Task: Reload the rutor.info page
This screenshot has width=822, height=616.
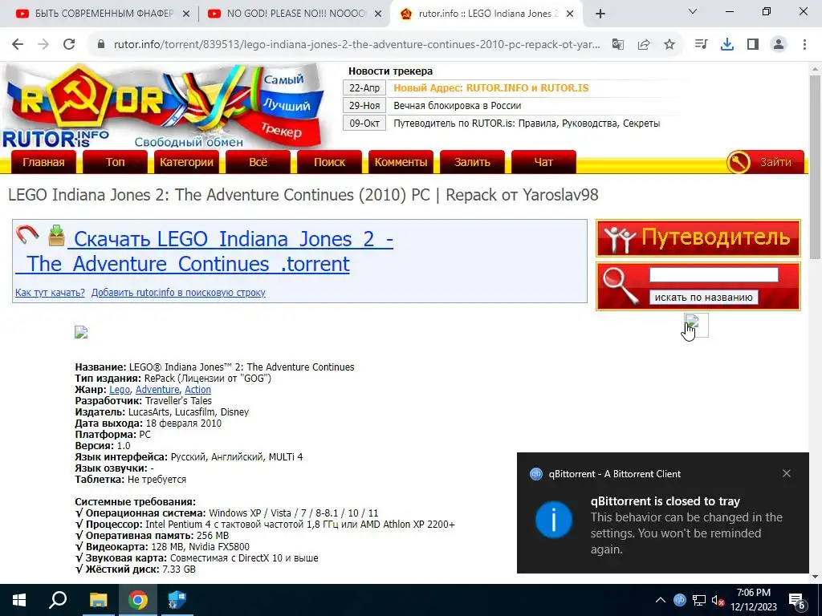Action: pos(69,45)
